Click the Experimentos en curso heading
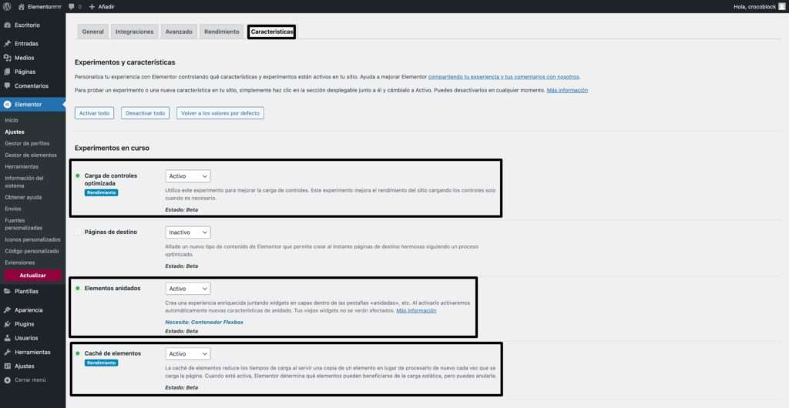The width and height of the screenshot is (789, 408). point(112,149)
